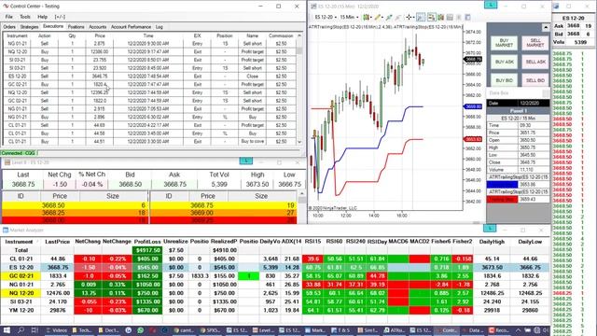Viewport: 597px width, 336px height.
Task: Open Indicators icon on chart toolbar
Action: coord(450,17)
